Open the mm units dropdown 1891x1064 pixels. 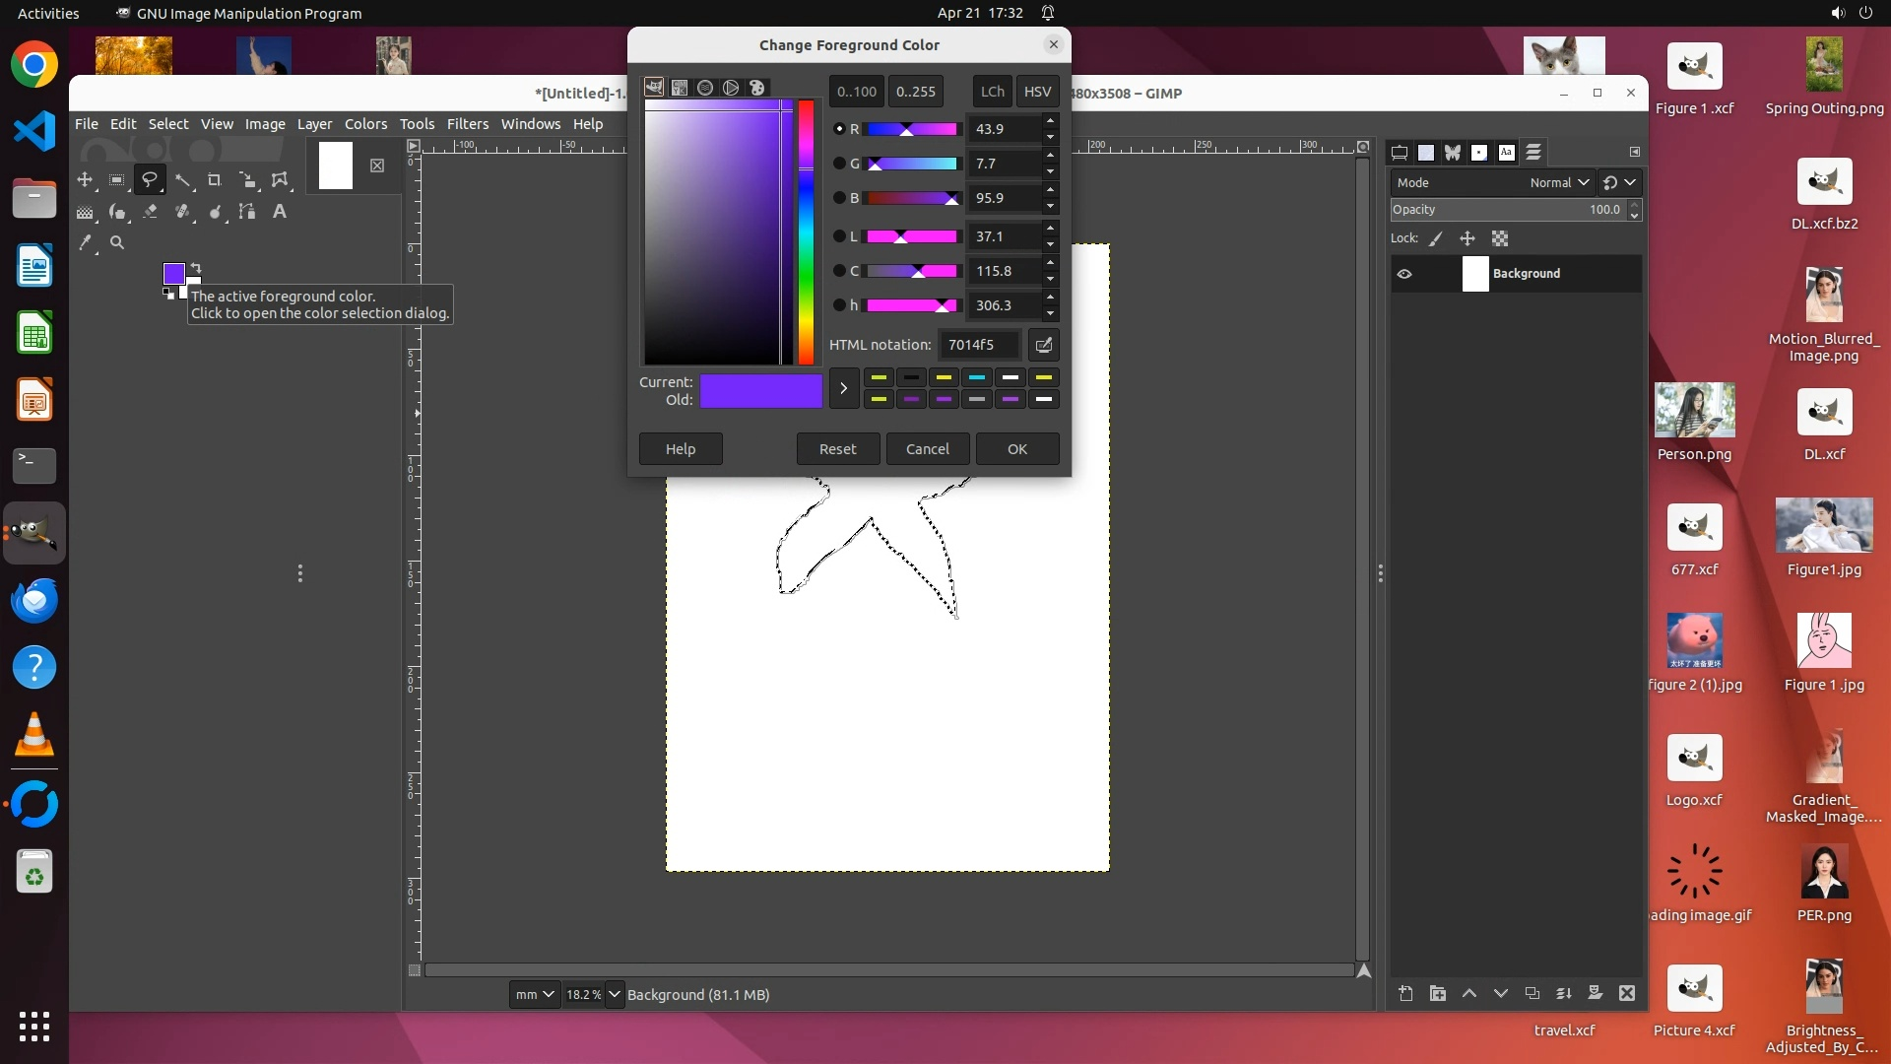coord(535,995)
